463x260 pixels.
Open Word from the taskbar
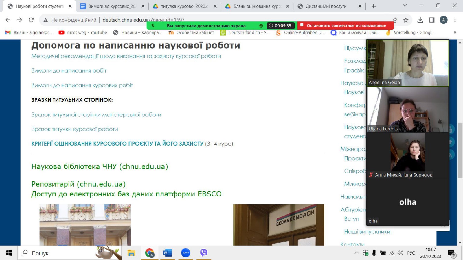coord(168,253)
